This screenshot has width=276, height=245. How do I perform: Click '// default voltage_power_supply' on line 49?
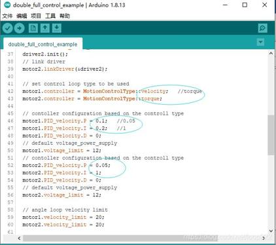click(70, 143)
